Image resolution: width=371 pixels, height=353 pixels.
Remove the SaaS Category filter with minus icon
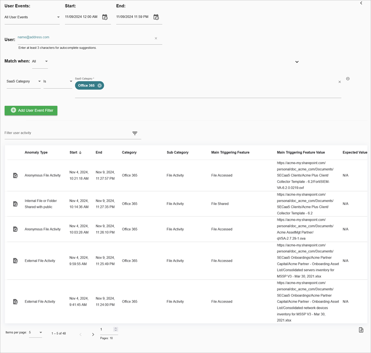(x=348, y=78)
